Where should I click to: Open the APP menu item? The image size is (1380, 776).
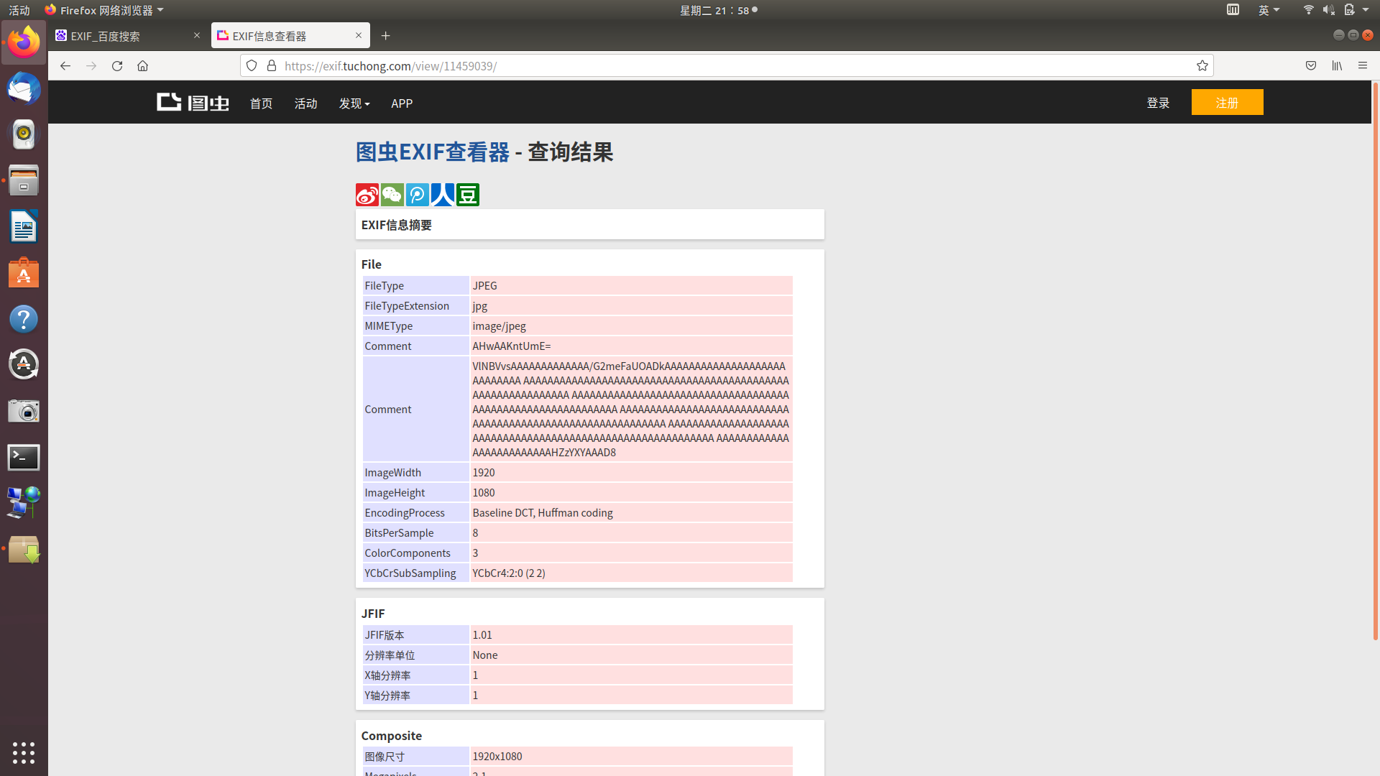pos(401,103)
